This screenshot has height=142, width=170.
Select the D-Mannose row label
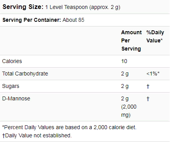pyautogui.click(x=16, y=98)
